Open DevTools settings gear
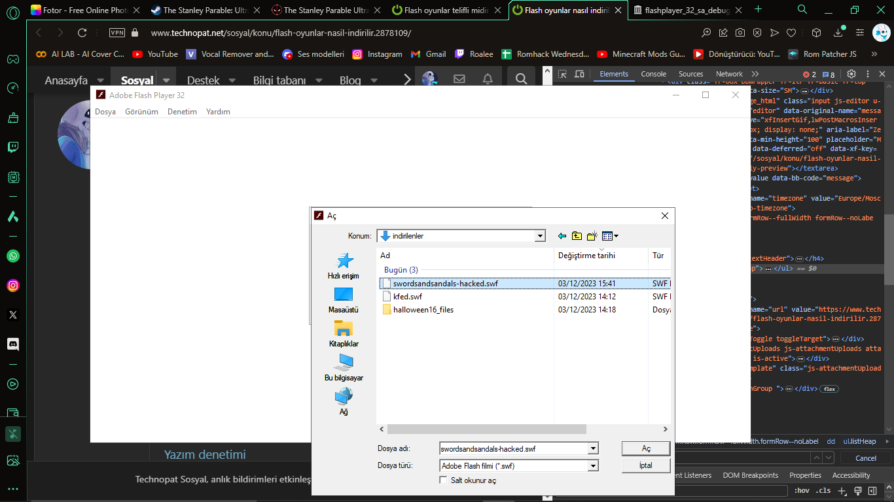The image size is (894, 502). click(851, 74)
